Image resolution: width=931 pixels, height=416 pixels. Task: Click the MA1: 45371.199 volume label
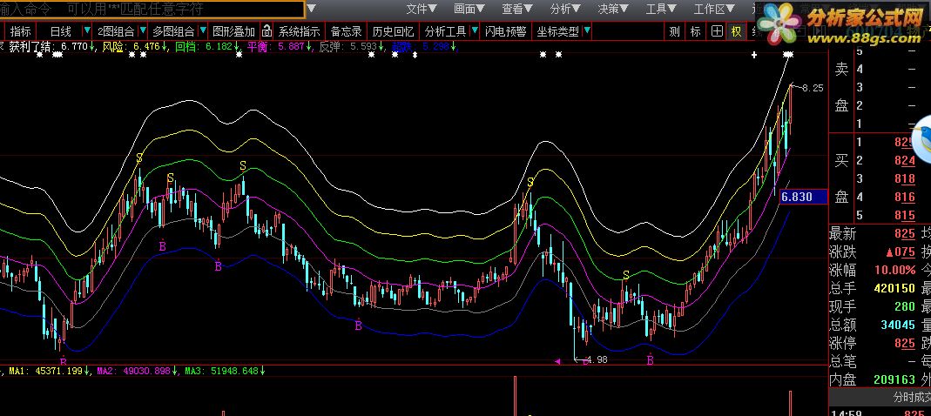(48, 371)
